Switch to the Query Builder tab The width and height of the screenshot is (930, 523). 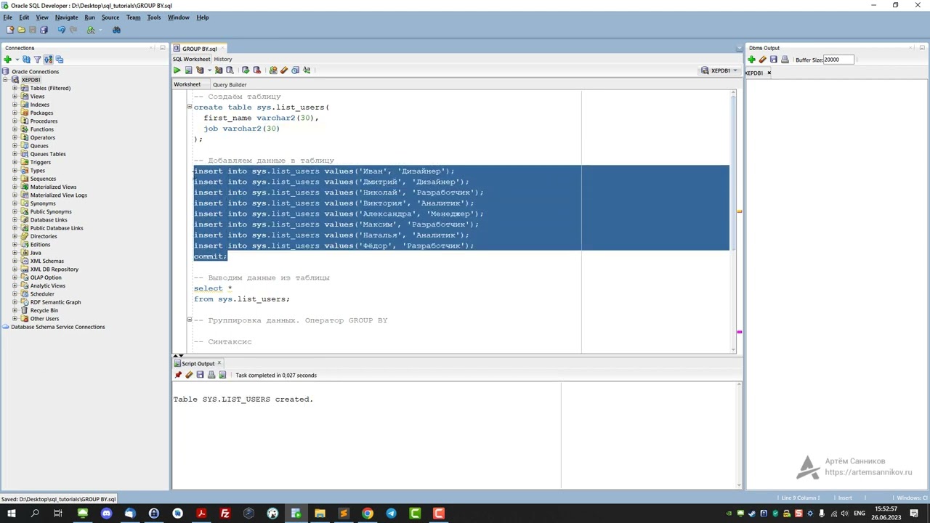click(230, 84)
